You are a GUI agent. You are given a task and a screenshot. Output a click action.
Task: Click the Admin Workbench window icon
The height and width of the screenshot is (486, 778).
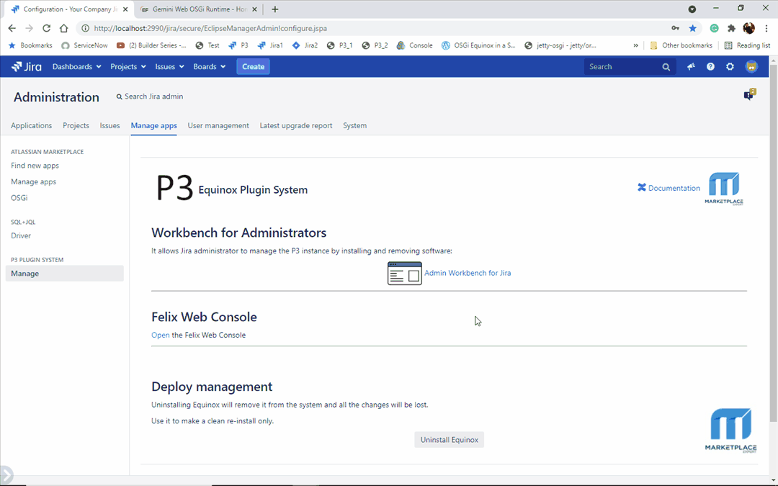coord(404,274)
